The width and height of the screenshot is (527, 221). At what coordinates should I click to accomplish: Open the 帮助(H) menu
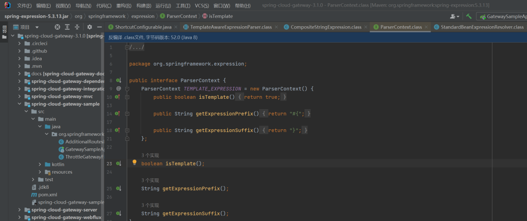(242, 6)
